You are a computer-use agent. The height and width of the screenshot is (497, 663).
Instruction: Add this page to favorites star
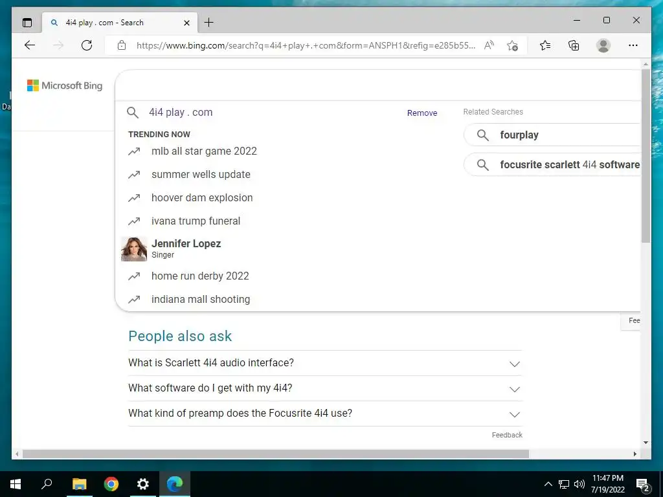click(513, 45)
